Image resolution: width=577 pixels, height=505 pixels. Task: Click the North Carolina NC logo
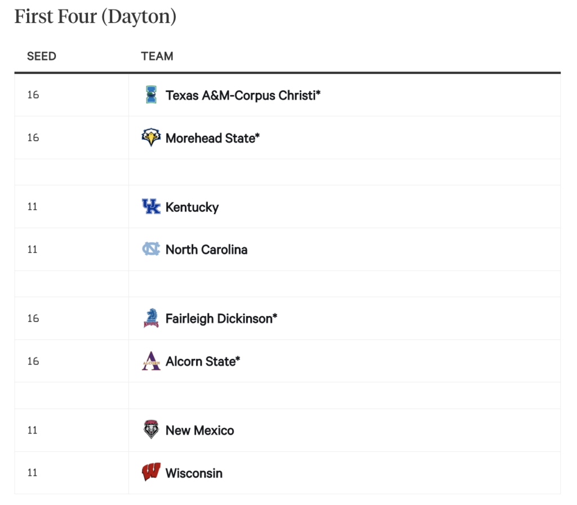[x=151, y=249]
